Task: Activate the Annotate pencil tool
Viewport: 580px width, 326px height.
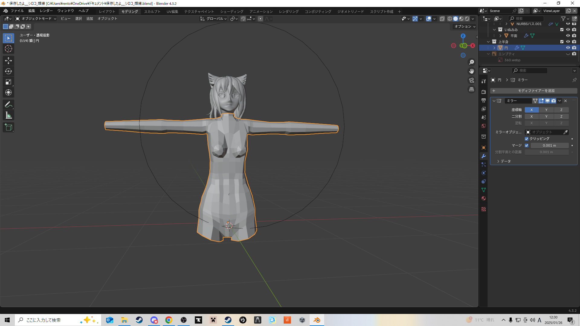Action: pyautogui.click(x=8, y=105)
